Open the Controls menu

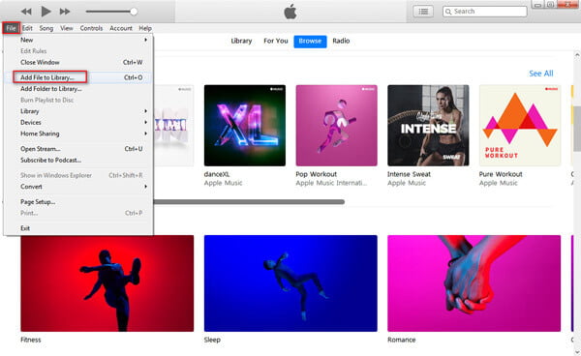pos(91,28)
